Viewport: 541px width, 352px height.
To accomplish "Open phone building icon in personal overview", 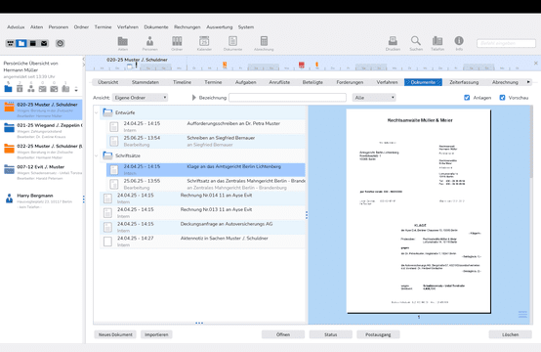I will [65, 89].
